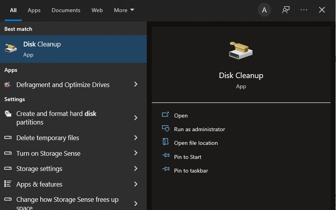Image resolution: width=336 pixels, height=210 pixels.
Task: Click the Run as administrator shield icon
Action: pyautogui.click(x=165, y=128)
